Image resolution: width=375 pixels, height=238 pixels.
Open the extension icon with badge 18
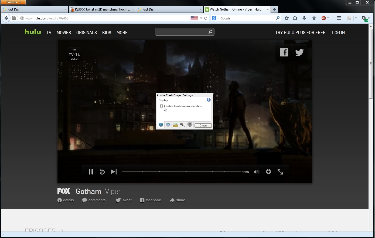tap(365, 18)
